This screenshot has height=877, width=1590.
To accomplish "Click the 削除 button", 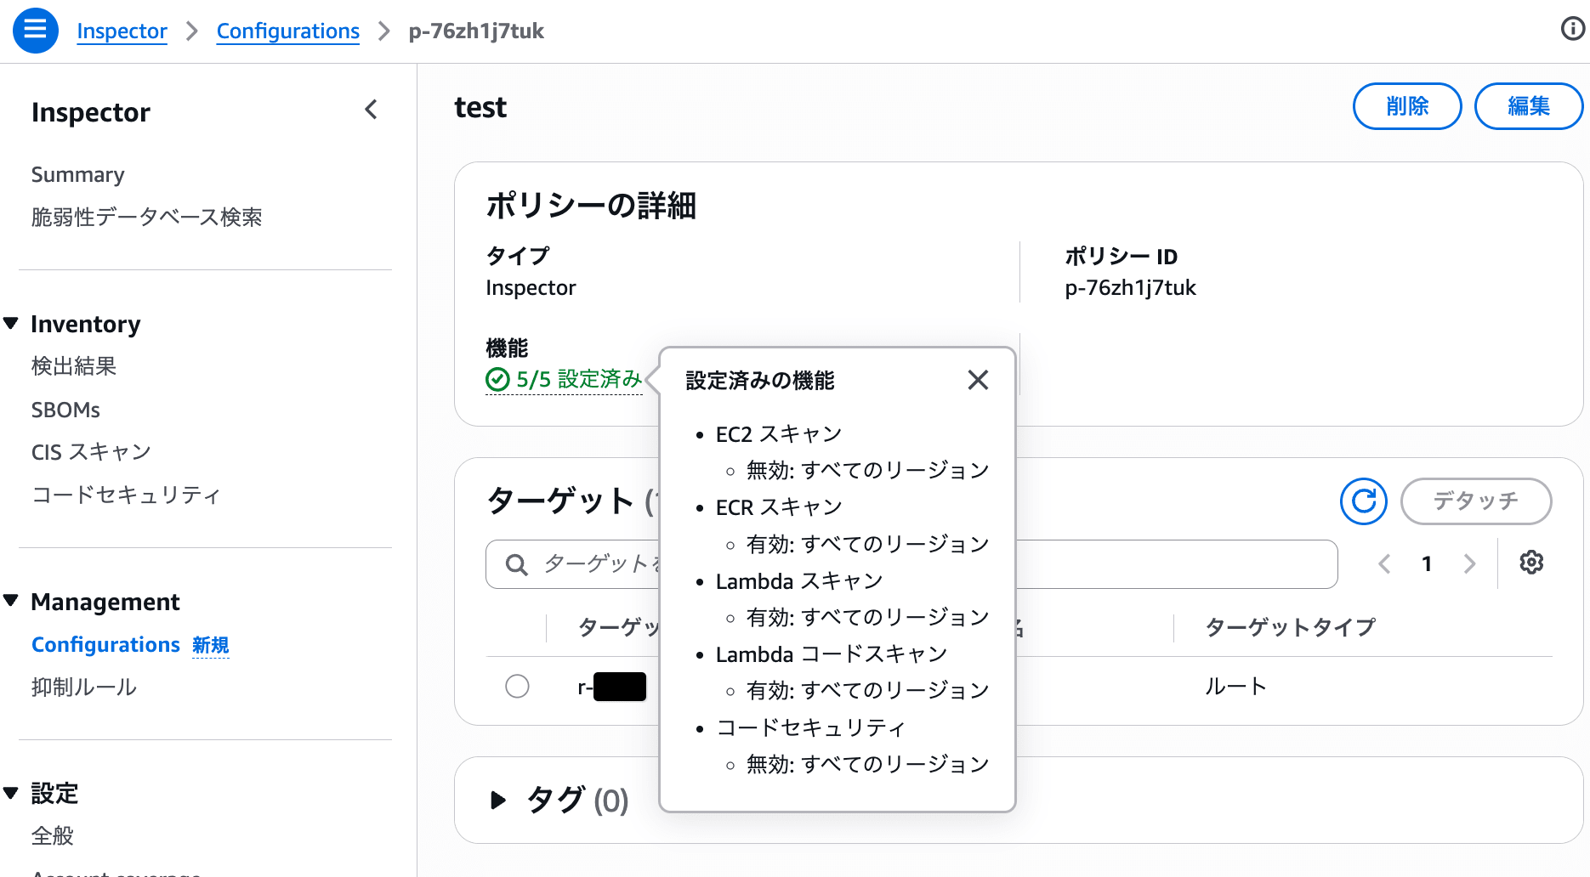I will 1407,106.
